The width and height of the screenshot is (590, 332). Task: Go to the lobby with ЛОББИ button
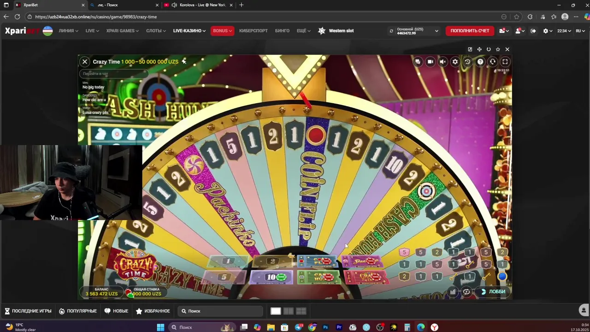click(x=493, y=291)
